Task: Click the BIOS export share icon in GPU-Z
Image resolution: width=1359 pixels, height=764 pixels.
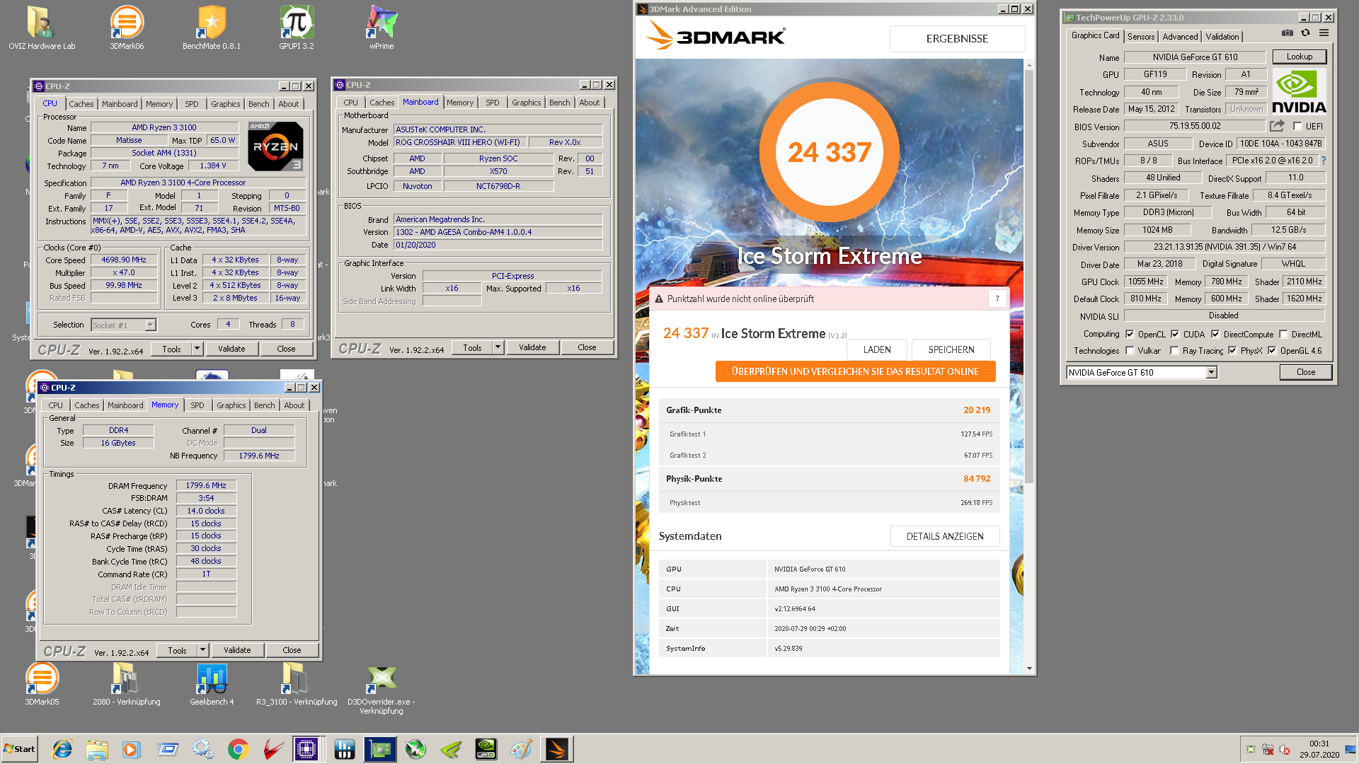Action: click(x=1277, y=126)
